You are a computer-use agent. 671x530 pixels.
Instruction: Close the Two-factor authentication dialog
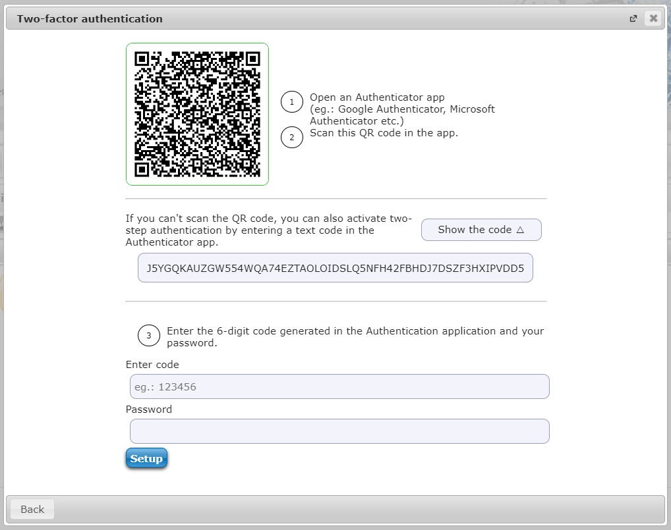[653, 18]
